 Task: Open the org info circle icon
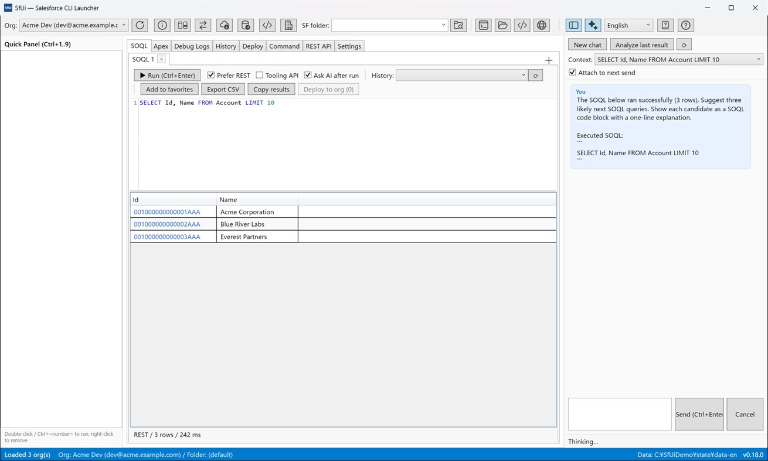(x=162, y=25)
